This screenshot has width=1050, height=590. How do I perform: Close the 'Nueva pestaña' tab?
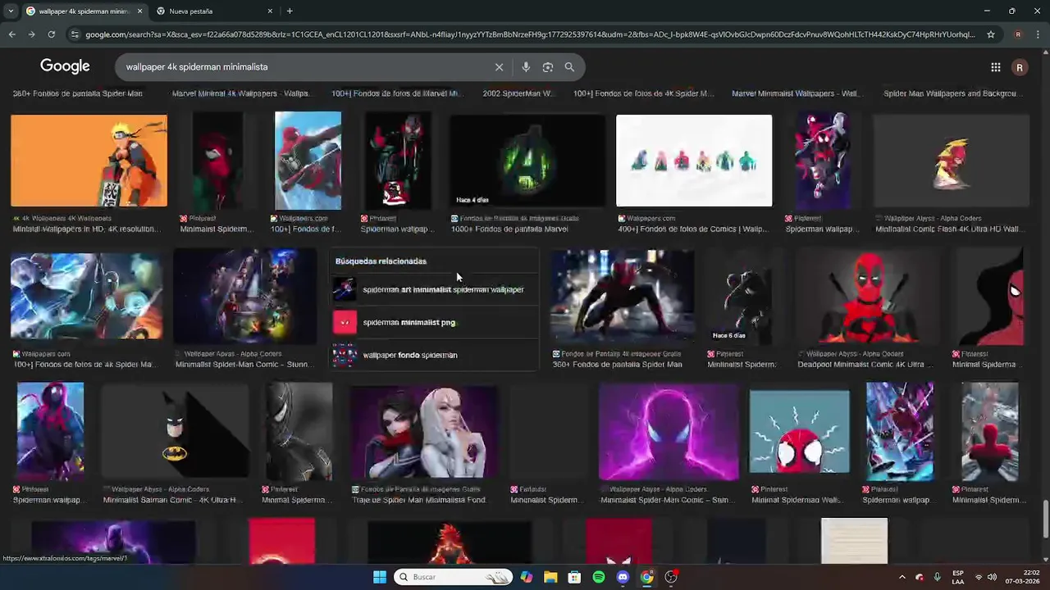270,11
